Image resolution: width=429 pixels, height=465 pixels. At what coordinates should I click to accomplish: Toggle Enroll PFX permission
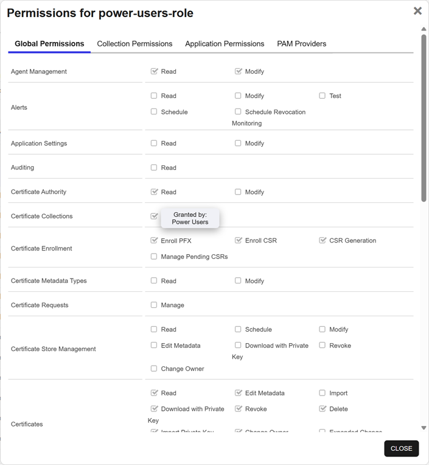click(x=154, y=240)
